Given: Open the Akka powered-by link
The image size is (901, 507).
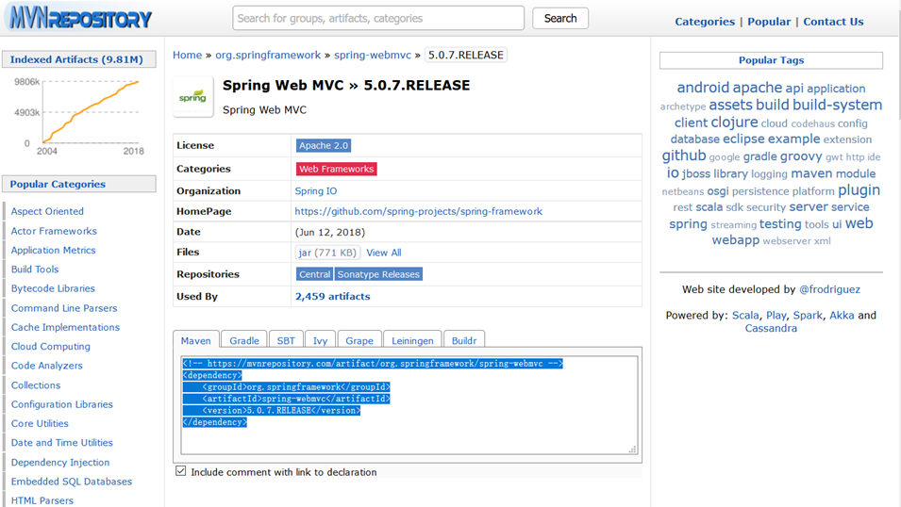Looking at the screenshot, I should point(842,315).
